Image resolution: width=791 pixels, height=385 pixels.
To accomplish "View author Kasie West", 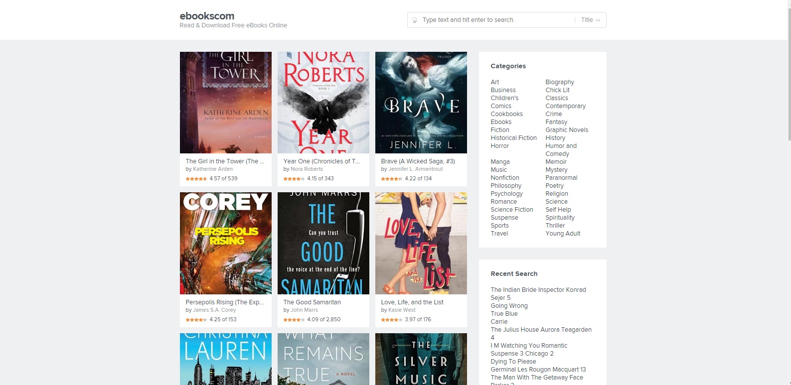I will tap(402, 310).
